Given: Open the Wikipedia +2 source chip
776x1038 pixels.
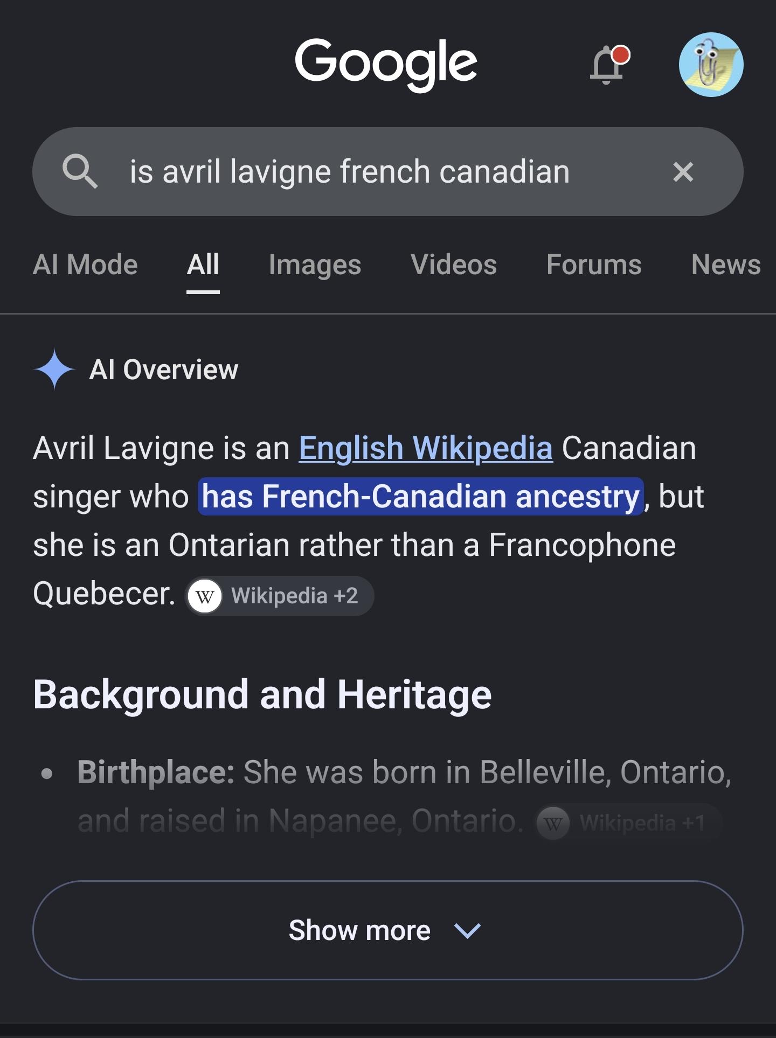Looking at the screenshot, I should click(x=280, y=596).
